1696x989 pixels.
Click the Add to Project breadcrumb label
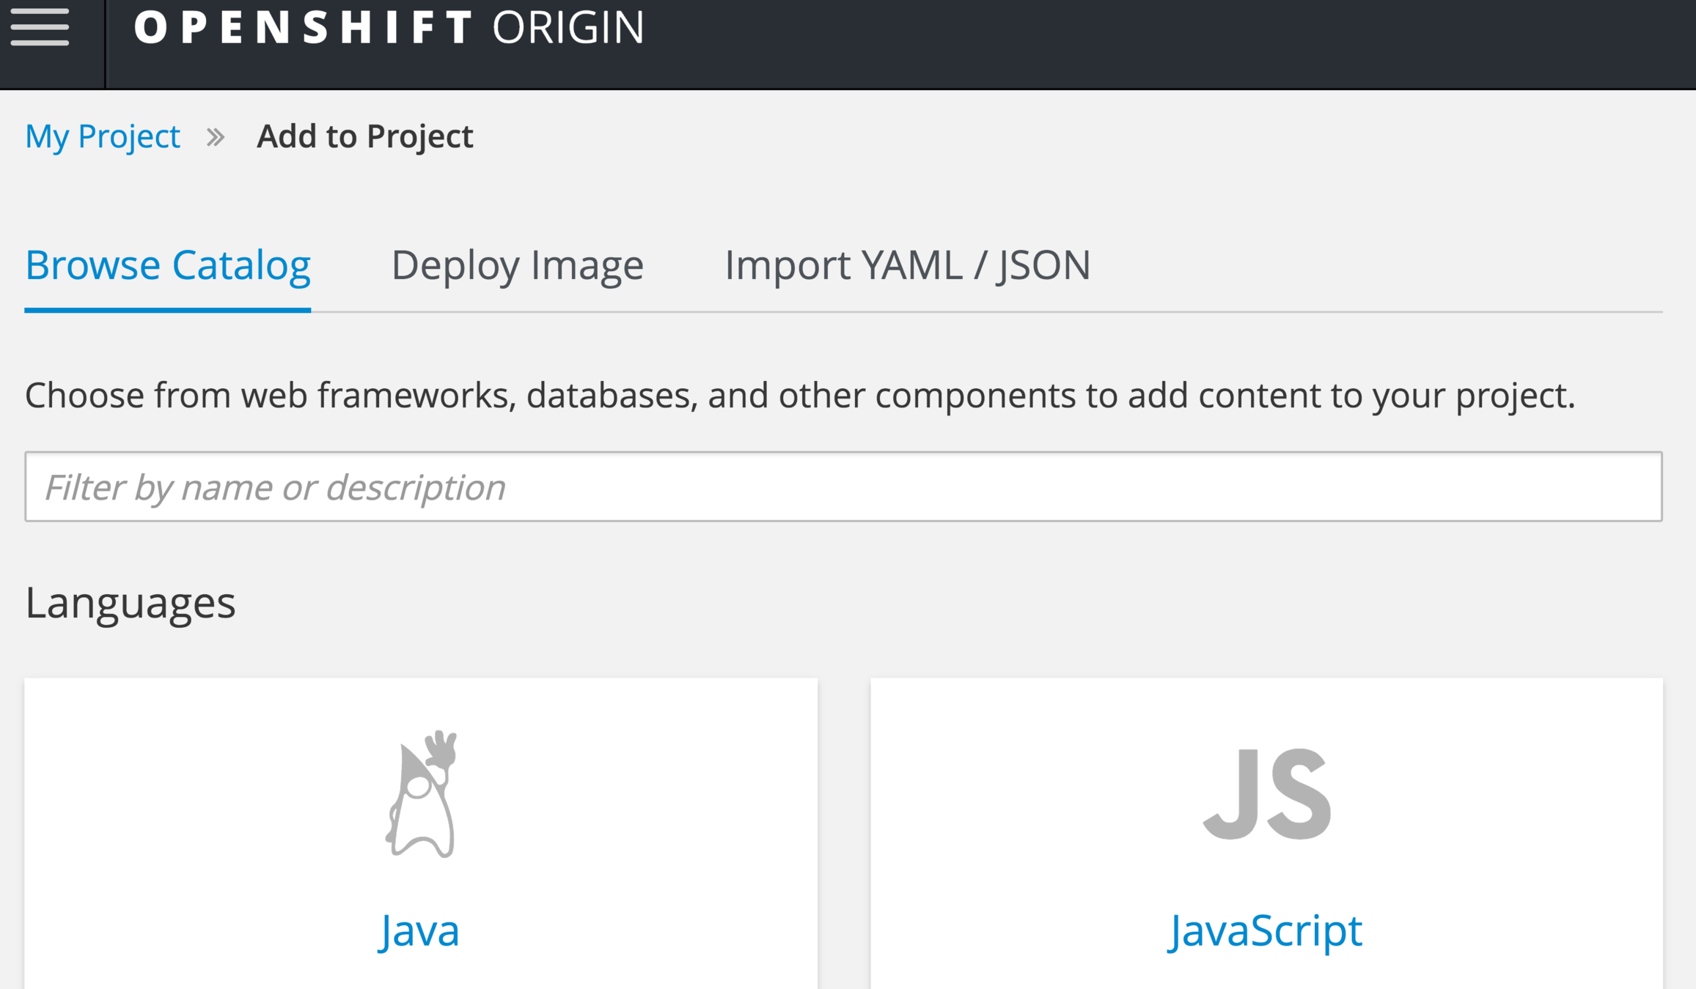click(364, 136)
